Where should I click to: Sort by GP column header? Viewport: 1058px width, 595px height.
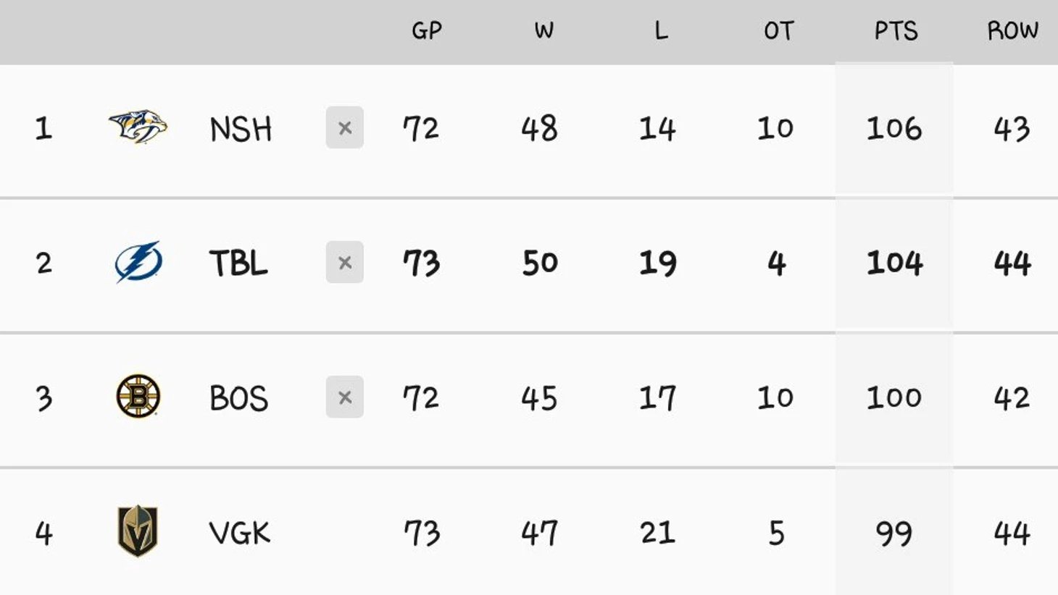426,30
